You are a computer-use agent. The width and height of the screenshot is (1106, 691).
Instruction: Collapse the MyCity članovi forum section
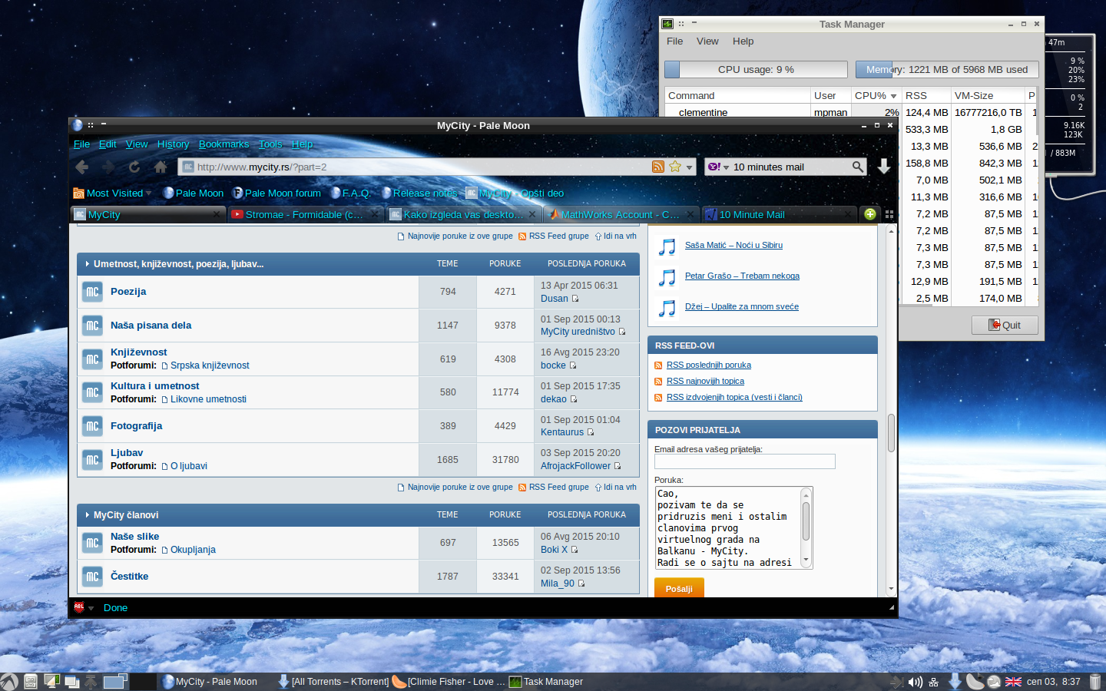88,515
